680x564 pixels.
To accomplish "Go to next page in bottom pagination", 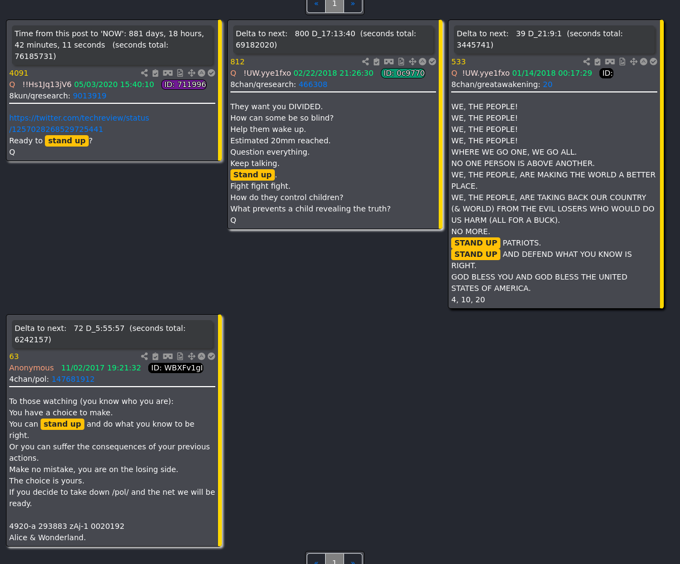I will coord(353,560).
